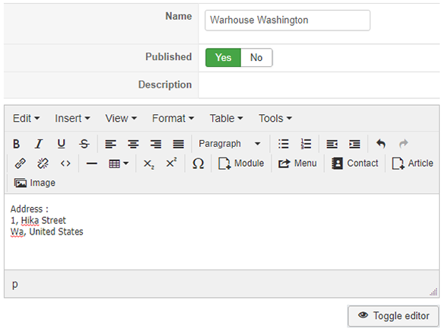
Task: Click the '1, Hika Street' line
Action: 38,221
